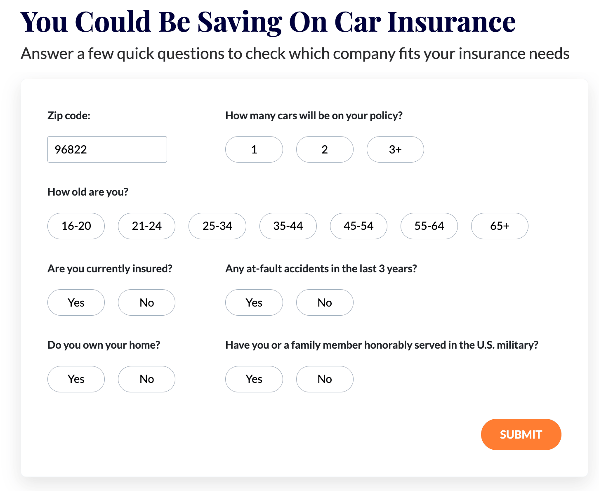
Task: Pick No for U.S. military service
Action: pyautogui.click(x=325, y=379)
